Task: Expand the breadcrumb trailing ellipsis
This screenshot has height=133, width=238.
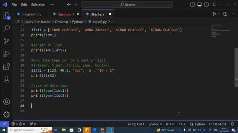Action: point(112,22)
